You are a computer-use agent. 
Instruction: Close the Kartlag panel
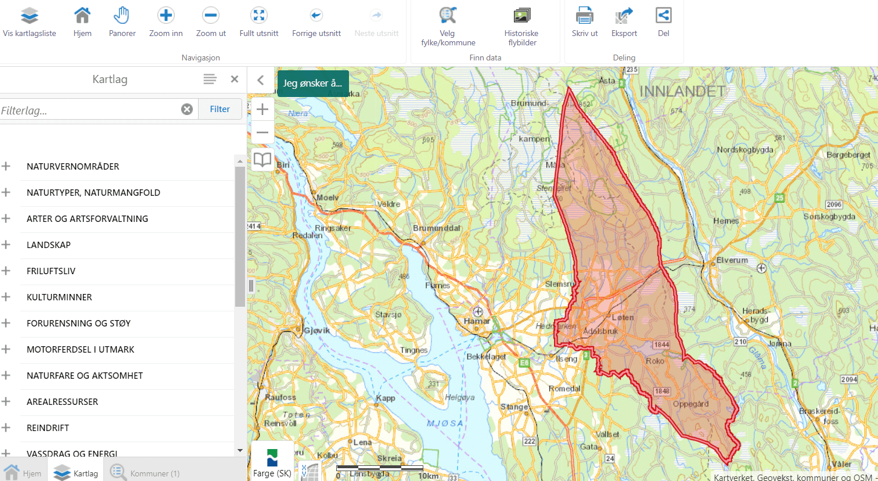(x=235, y=79)
